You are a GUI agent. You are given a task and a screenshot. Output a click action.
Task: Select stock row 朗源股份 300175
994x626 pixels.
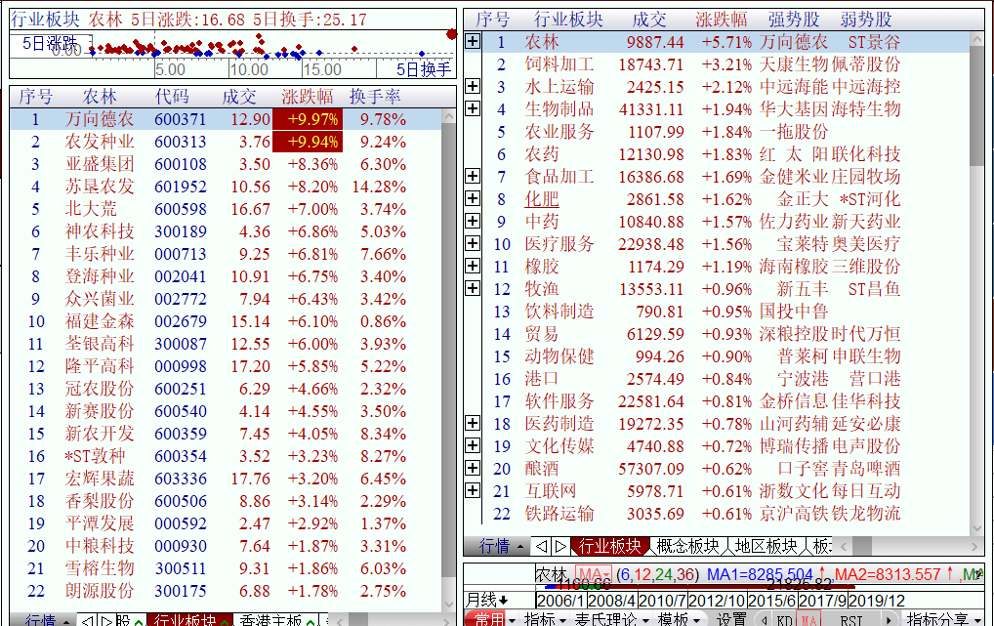226,591
